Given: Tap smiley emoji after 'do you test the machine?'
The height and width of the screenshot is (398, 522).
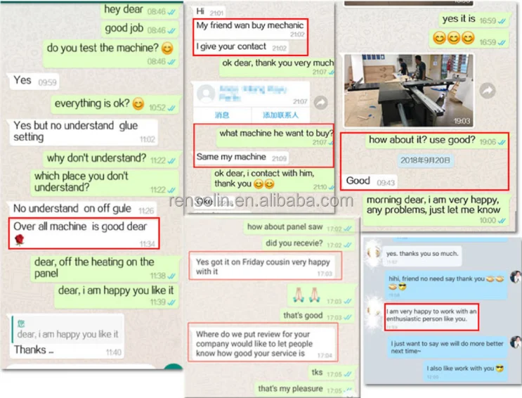Looking at the screenshot, I should [167, 49].
